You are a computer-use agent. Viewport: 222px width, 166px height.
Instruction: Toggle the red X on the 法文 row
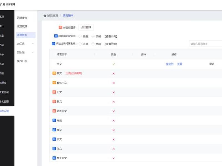pos(113,149)
